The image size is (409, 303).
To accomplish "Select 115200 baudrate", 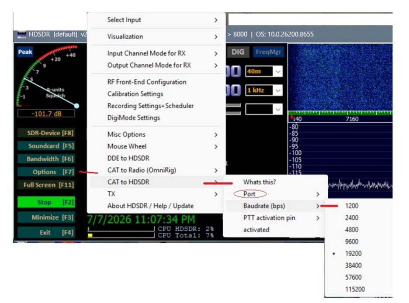I will (359, 289).
